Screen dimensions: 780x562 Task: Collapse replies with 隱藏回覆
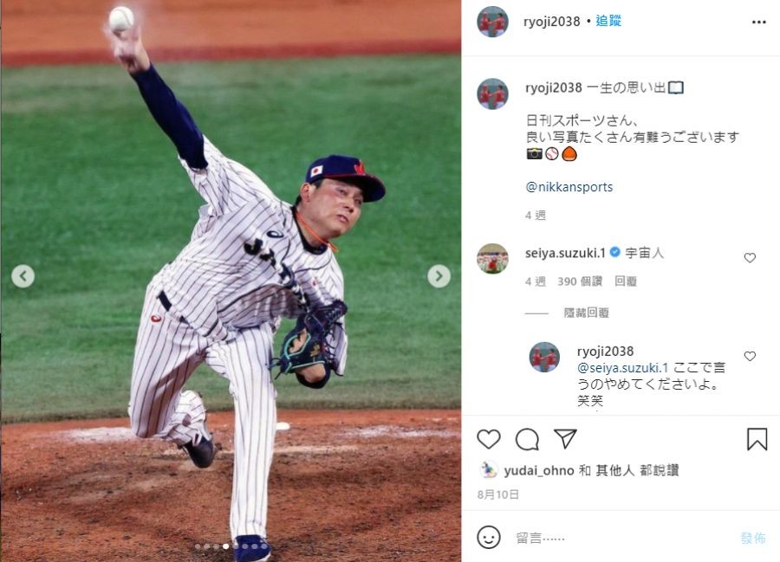pos(587,313)
